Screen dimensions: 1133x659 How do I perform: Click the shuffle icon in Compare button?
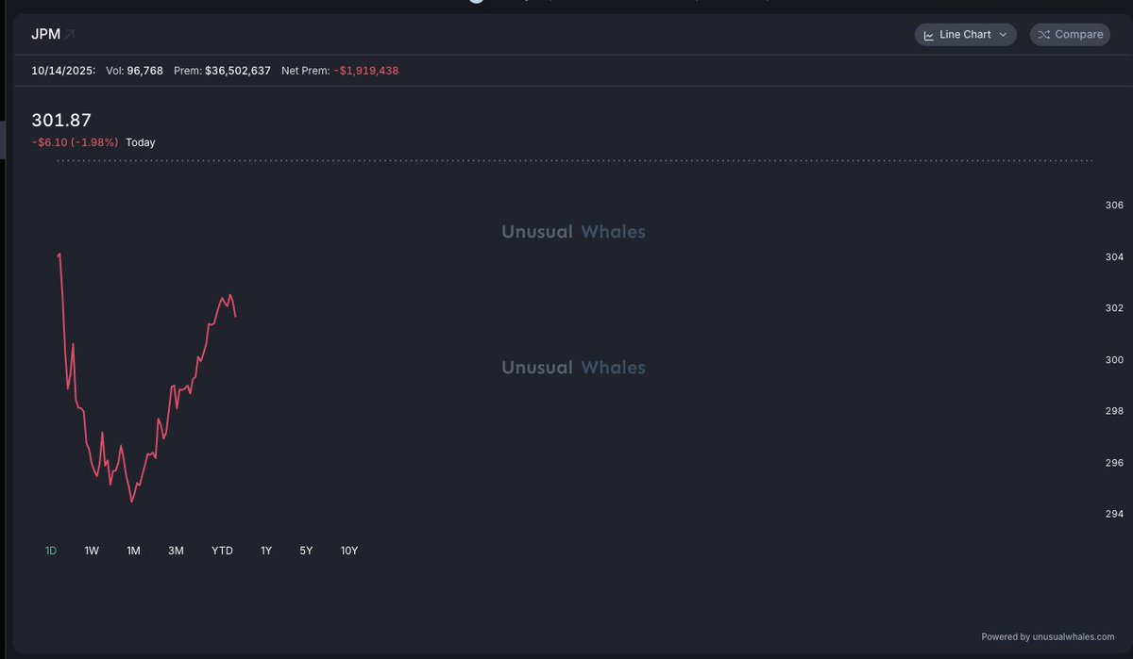point(1043,35)
